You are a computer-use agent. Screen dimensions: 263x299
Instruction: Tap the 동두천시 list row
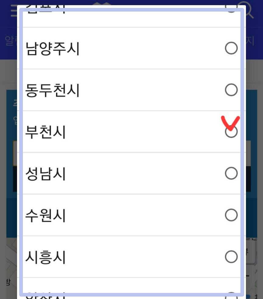[131, 90]
